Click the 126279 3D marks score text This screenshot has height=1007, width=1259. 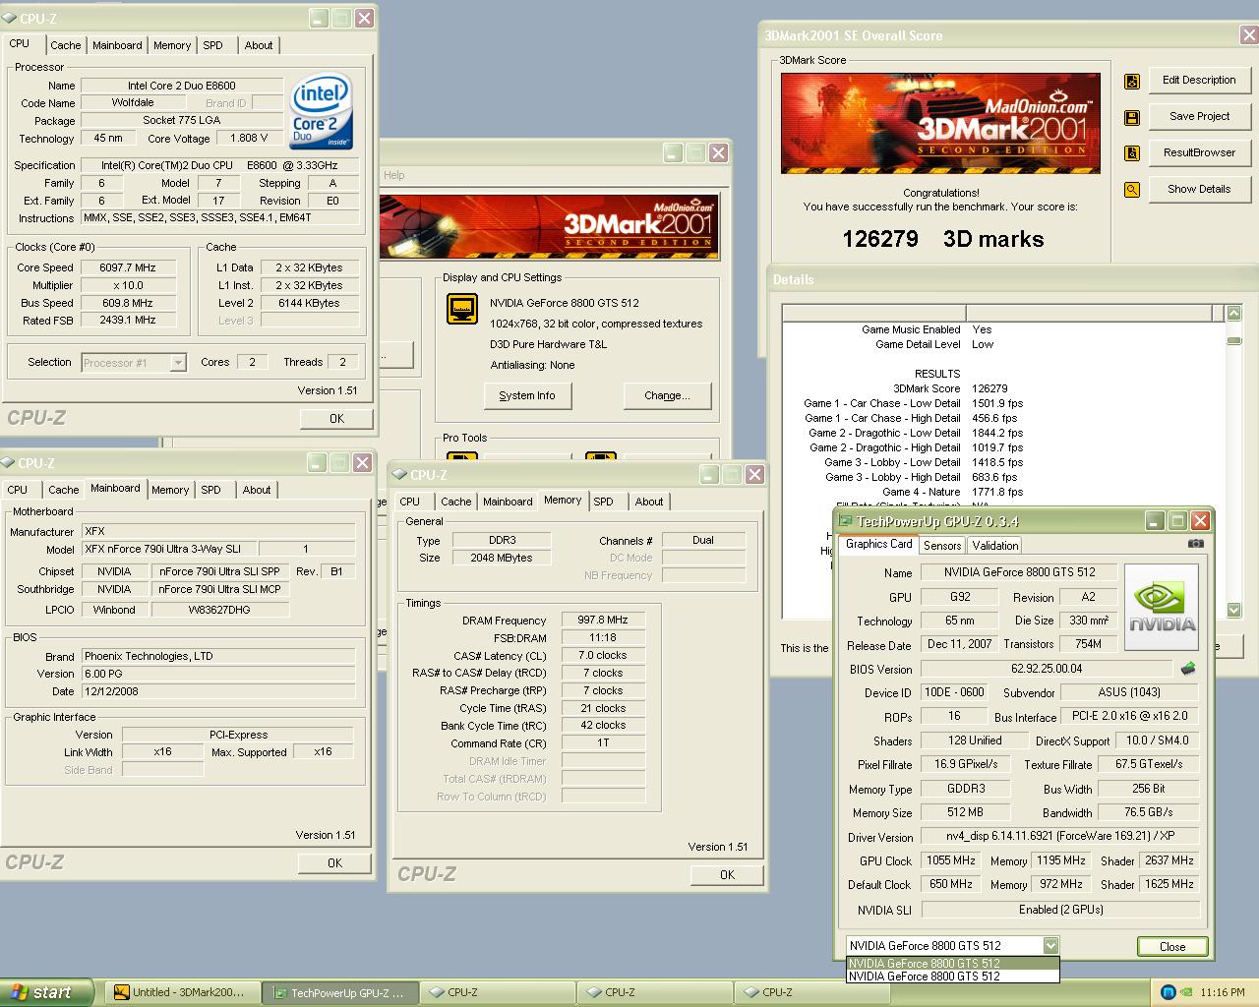coord(942,239)
